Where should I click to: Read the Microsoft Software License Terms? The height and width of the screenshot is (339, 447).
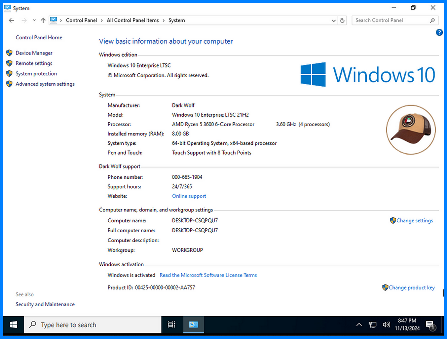208,275
